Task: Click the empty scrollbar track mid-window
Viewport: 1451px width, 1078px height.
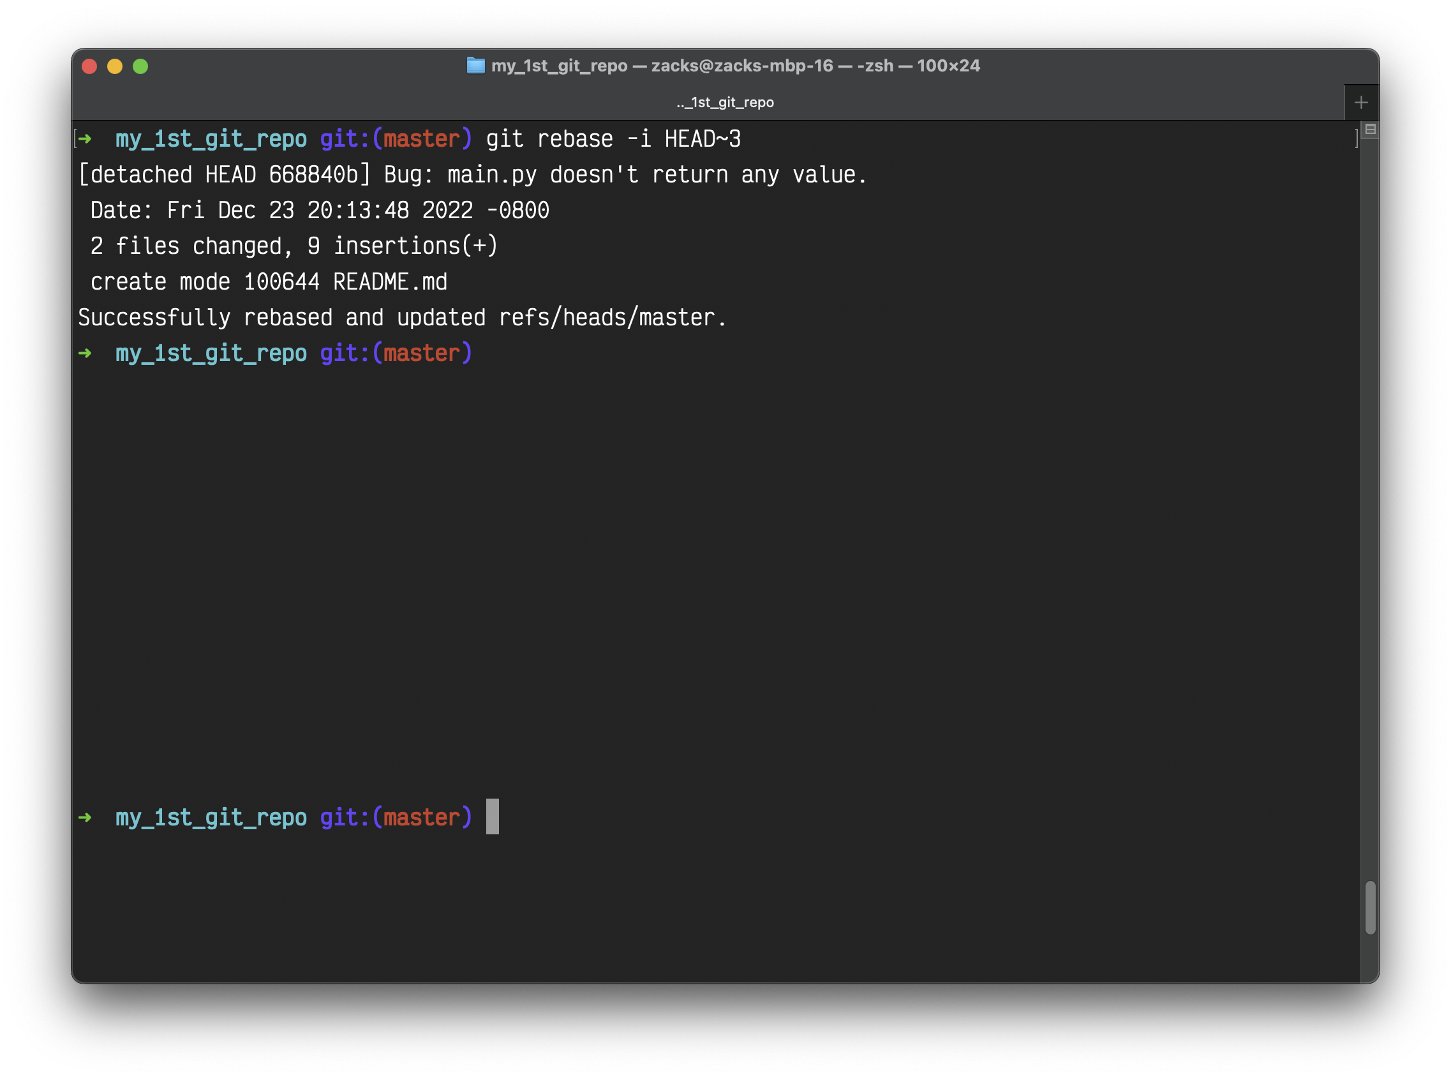Action: coord(1369,522)
